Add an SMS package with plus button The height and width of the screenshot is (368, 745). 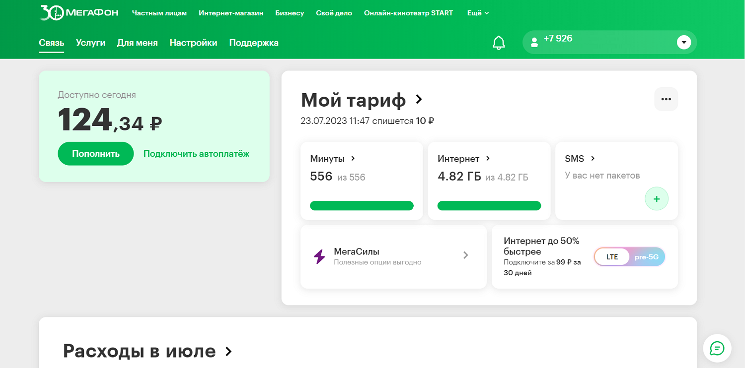click(x=657, y=199)
